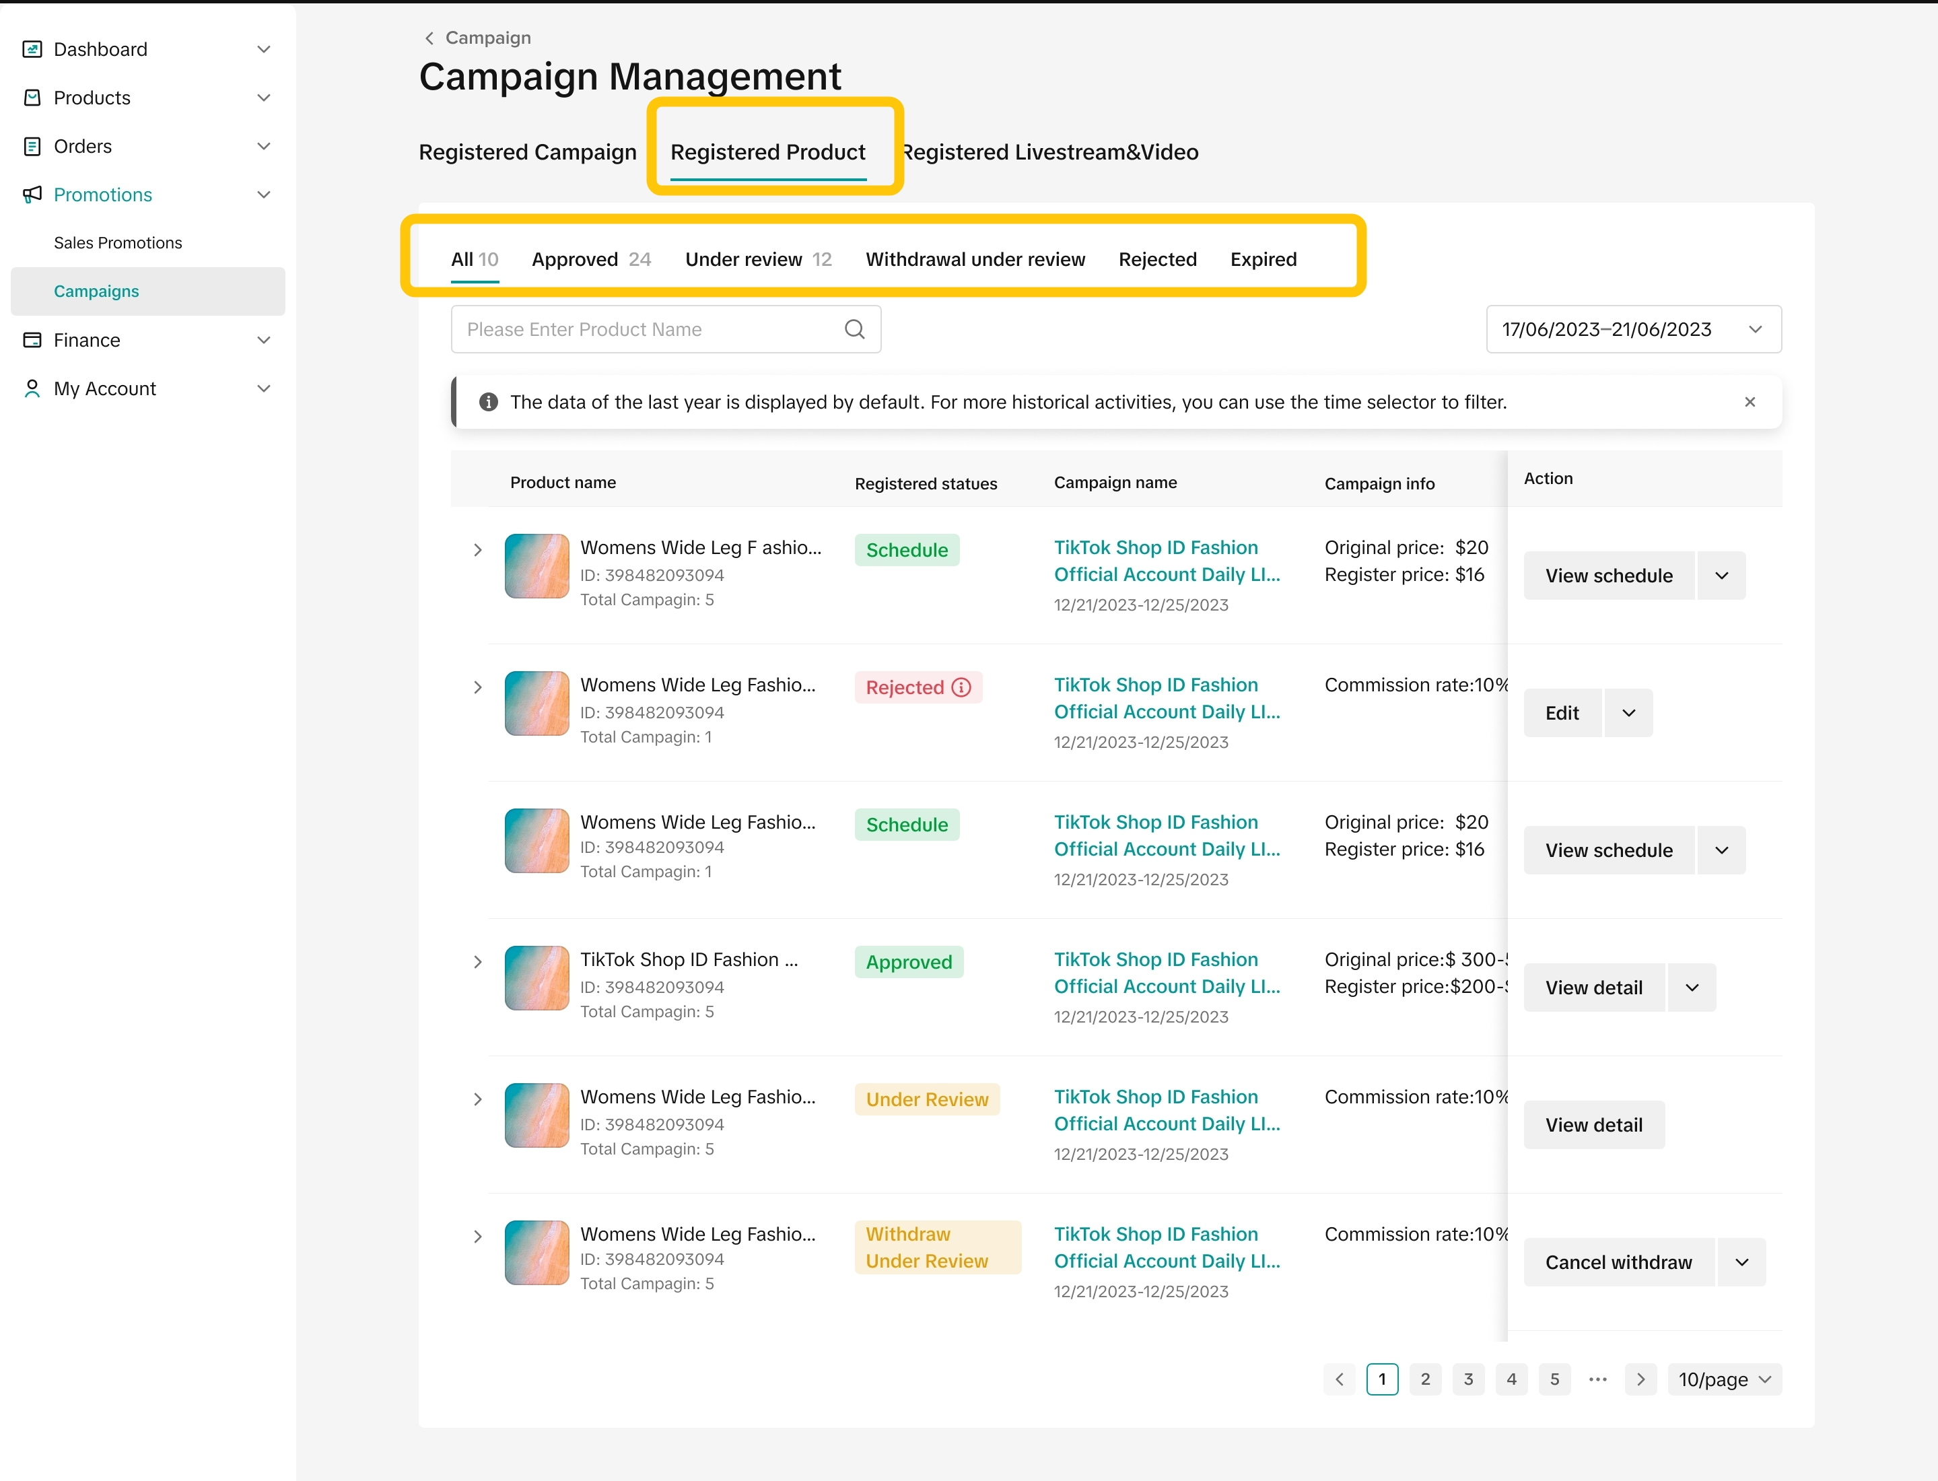Viewport: 1938px width, 1481px height.
Task: Switch to Registered Livestream&Video tab
Action: pyautogui.click(x=1051, y=153)
